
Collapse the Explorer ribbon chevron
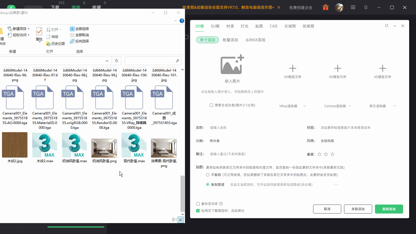(176, 21)
